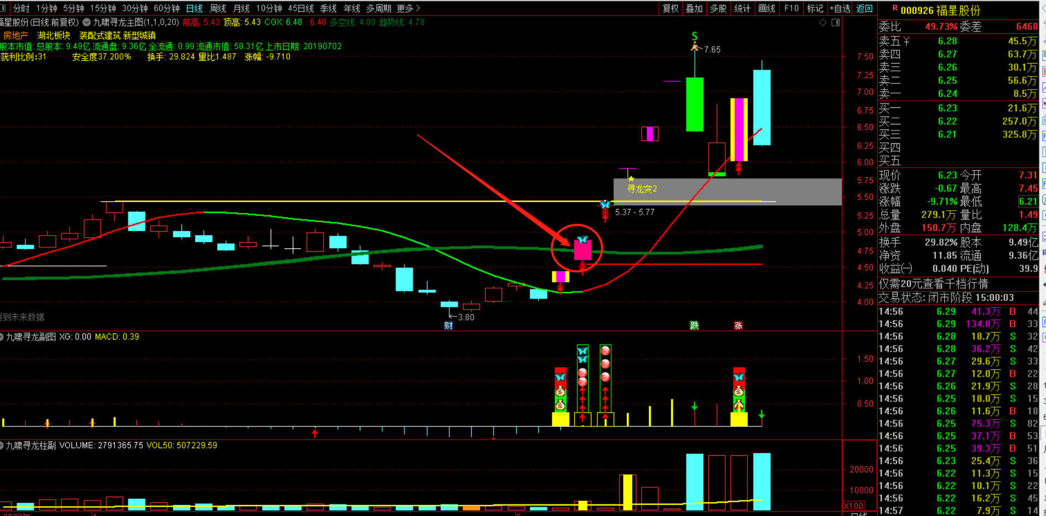Toggle 叠加 overlay mode
Screen dimensions: 1046x516
click(694, 8)
